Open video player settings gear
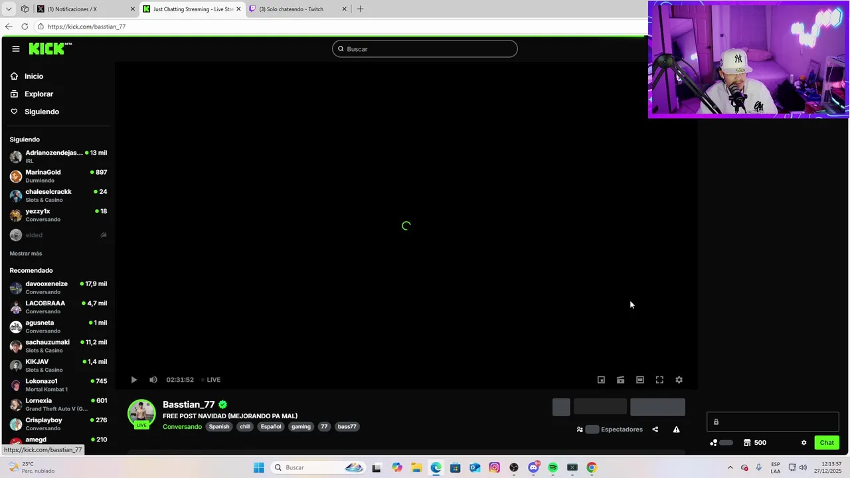 [x=679, y=380]
